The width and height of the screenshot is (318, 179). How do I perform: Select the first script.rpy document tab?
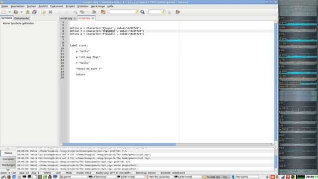click(x=66, y=18)
